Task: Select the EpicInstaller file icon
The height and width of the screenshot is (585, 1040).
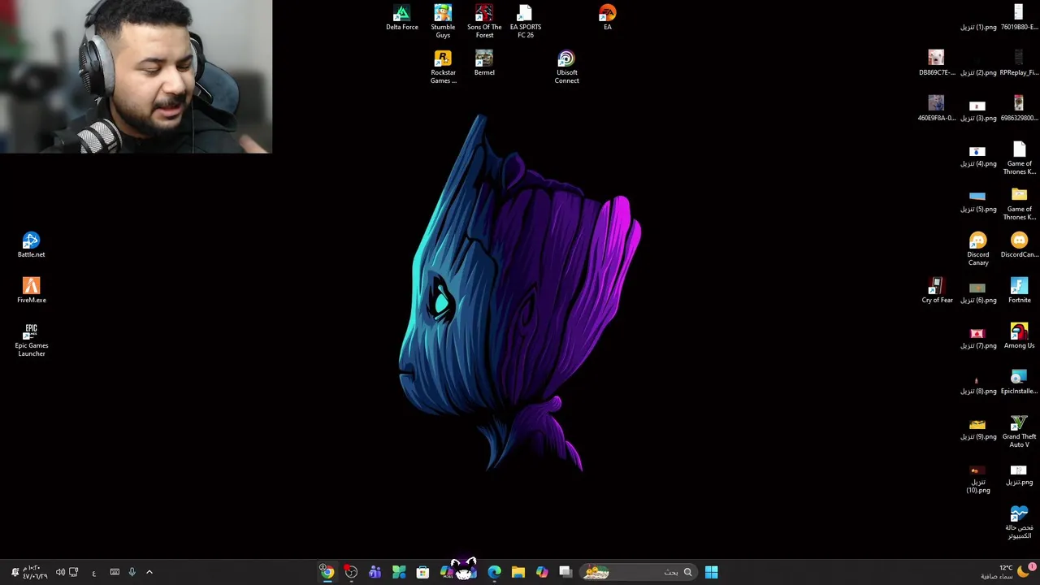Action: point(1019,382)
